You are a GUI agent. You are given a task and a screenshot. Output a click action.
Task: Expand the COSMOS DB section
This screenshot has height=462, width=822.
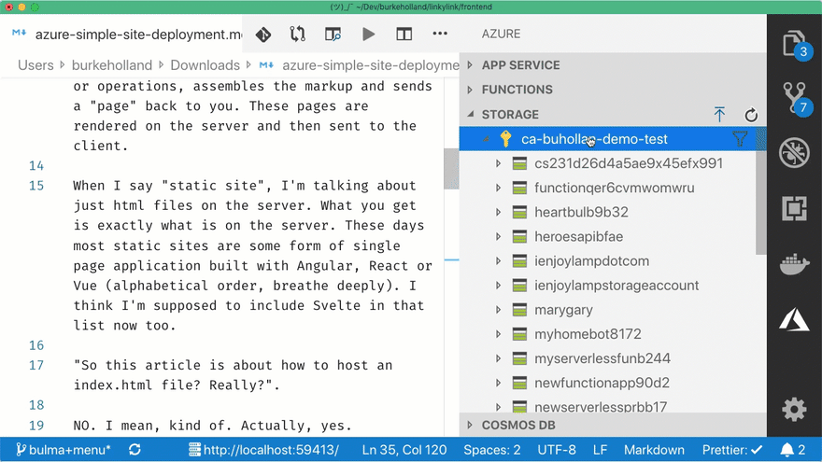pyautogui.click(x=470, y=425)
